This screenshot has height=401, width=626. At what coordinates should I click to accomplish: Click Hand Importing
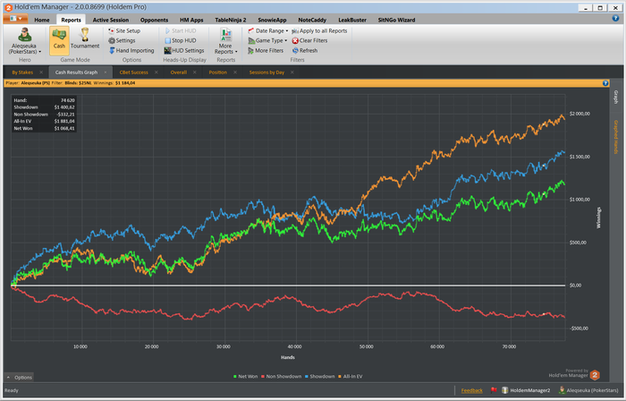131,50
